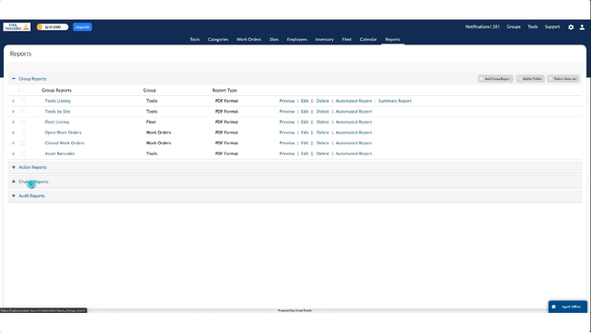The width and height of the screenshot is (591, 332).
Task: Click the asset usage progress indicator
Action: tap(53, 27)
